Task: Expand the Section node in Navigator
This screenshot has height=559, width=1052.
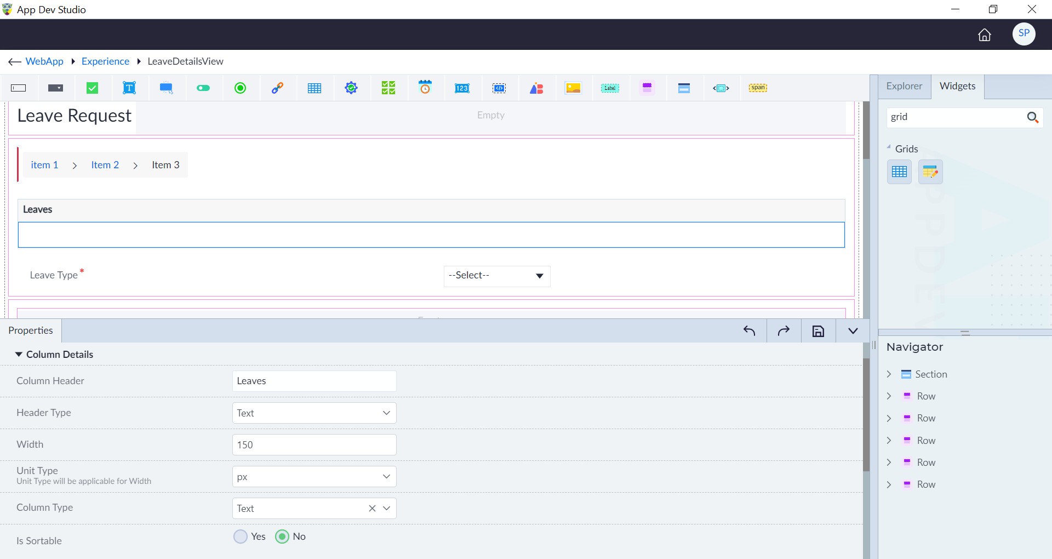Action: (889, 374)
